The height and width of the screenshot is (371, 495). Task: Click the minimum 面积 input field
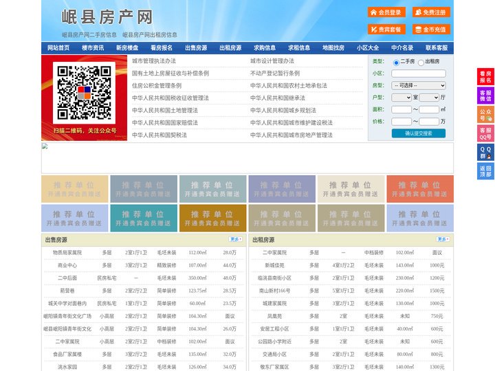pos(401,109)
